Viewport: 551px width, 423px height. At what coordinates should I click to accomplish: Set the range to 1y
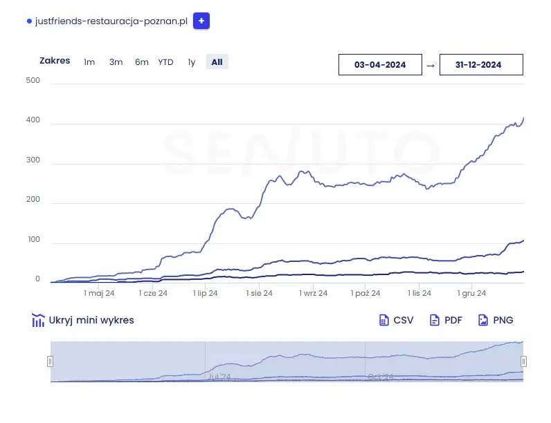(x=192, y=62)
